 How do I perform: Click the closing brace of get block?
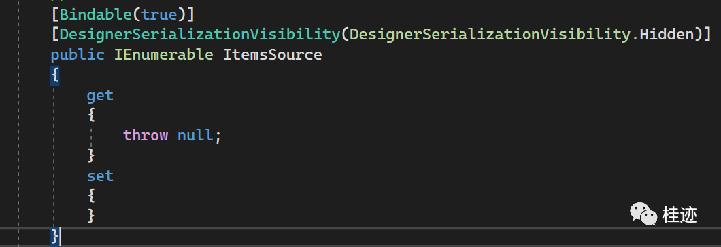tap(91, 155)
